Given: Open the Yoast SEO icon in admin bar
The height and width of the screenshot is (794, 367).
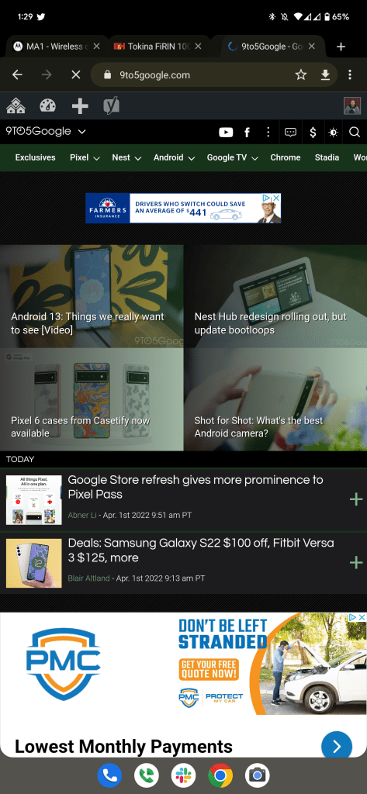Looking at the screenshot, I should (x=111, y=105).
